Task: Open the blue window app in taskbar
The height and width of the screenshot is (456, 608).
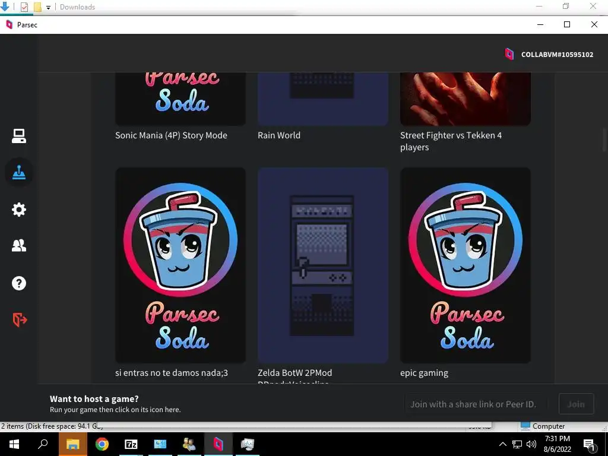Action: coord(160,444)
